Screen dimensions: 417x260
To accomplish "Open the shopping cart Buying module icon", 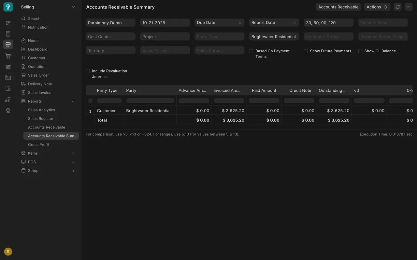I will tap(8, 56).
